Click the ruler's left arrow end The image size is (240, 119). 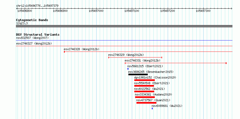(17, 8)
